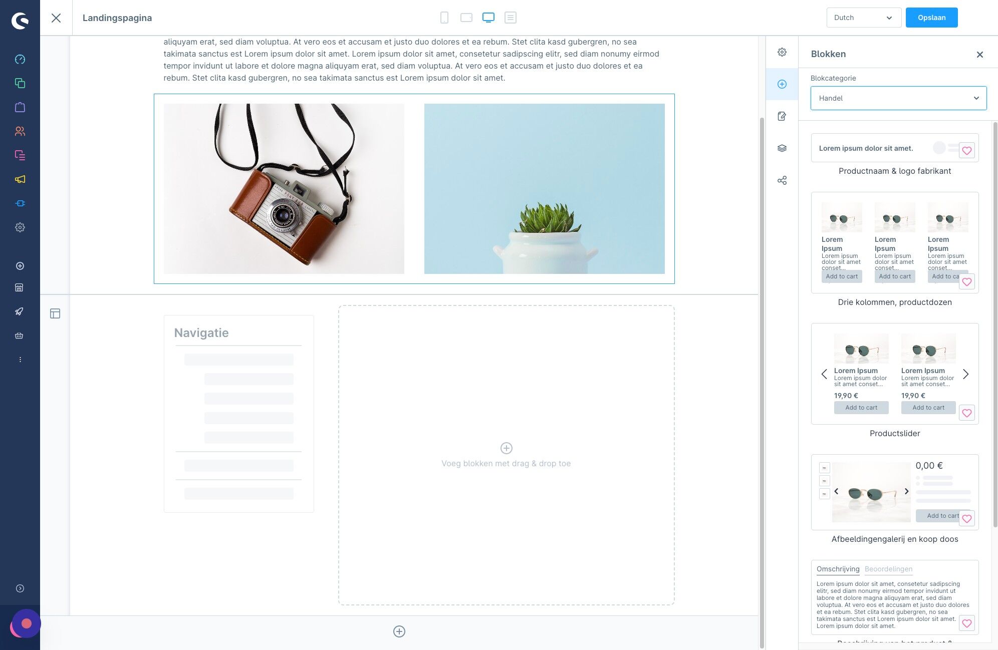The height and width of the screenshot is (650, 998).
Task: Select the Productnaam & logo fabrikant block preview
Action: click(x=895, y=148)
